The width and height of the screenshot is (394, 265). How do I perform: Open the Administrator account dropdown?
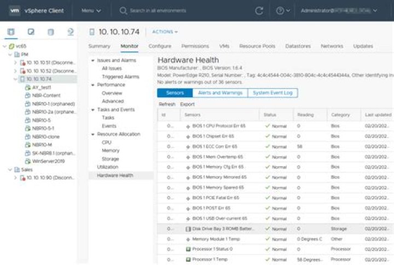coord(339,10)
